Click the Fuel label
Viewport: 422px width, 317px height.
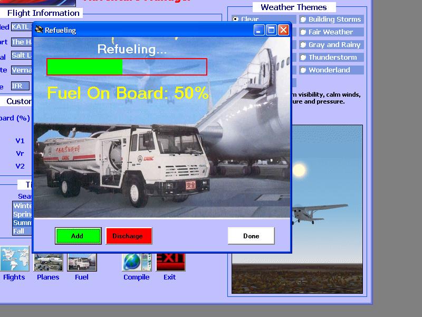82,277
